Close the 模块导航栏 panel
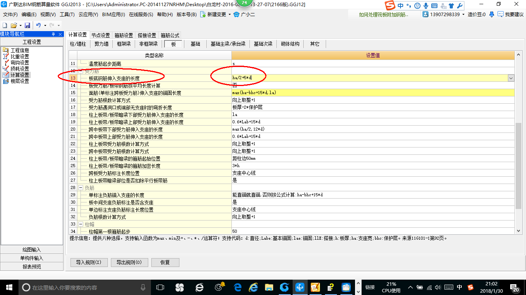Image resolution: width=526 pixels, height=295 pixels. pyautogui.click(x=60, y=34)
